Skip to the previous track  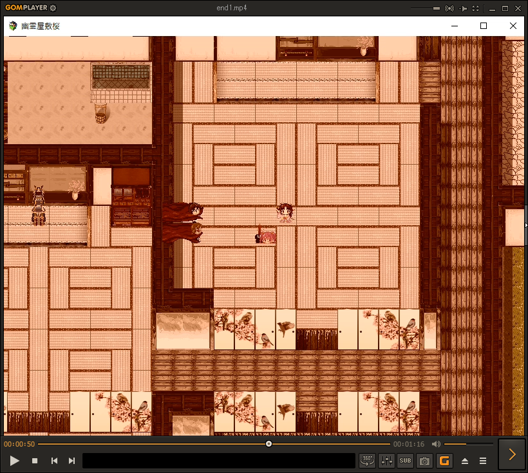[54, 461]
